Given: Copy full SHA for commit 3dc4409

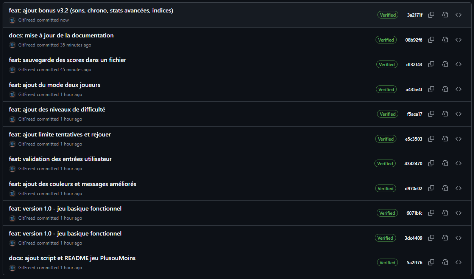Looking at the screenshot, I should click(x=431, y=238).
